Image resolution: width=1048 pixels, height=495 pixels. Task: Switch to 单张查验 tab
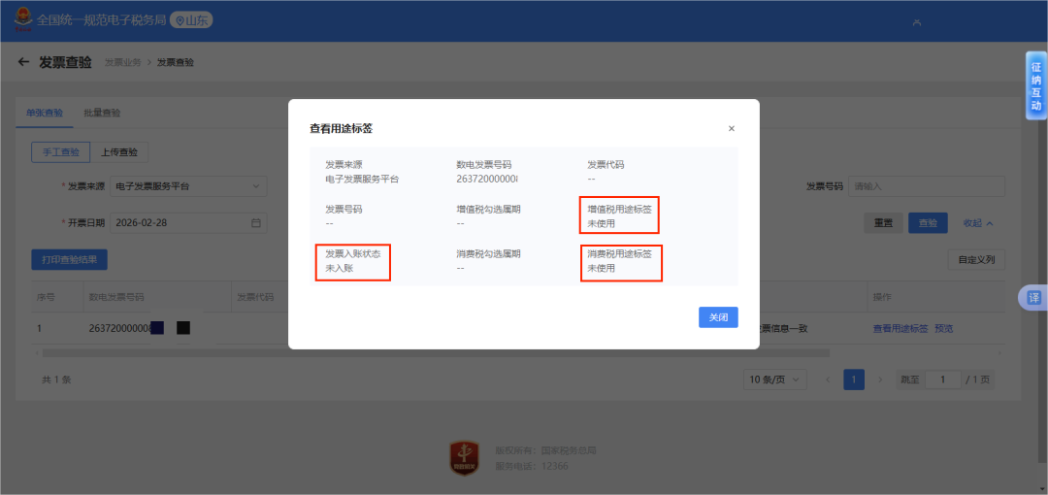click(x=45, y=113)
